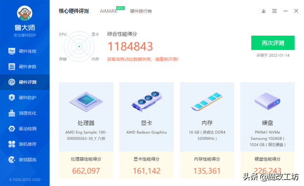Screen dimensions: 304x186
Task: Click the 硬盘性能得分 label
Action: click(267, 159)
